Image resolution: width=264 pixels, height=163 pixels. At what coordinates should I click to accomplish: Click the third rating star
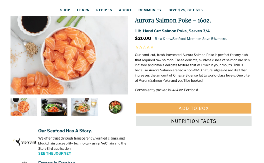click(144, 47)
